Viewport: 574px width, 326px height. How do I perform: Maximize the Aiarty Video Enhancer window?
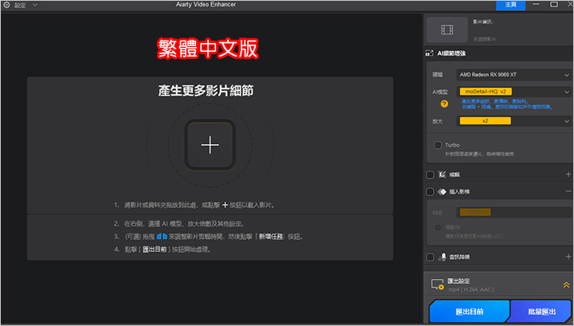click(x=554, y=5)
